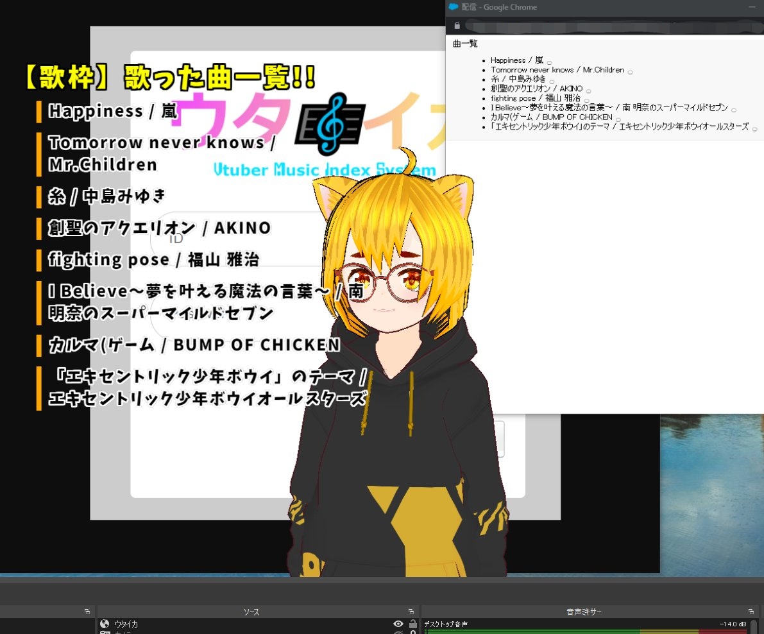
Task: Click カルマ(ゲーム / BUMP OF CHICKEN overlay in OBS preview
Action: 194,345
